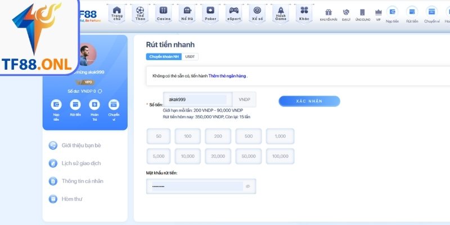Click the VNDP currency suffix label
450x225 pixels.
pos(245,100)
